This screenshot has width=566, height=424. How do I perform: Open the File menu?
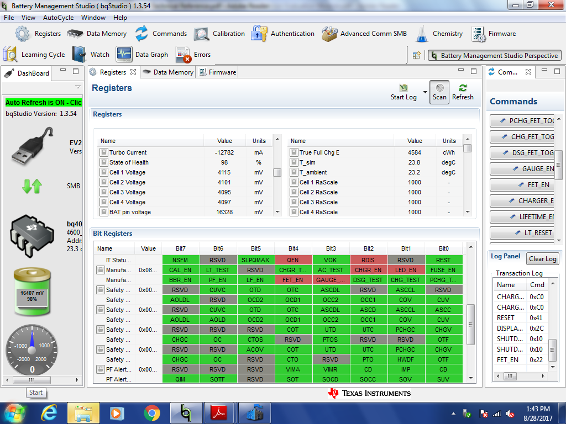pos(9,18)
